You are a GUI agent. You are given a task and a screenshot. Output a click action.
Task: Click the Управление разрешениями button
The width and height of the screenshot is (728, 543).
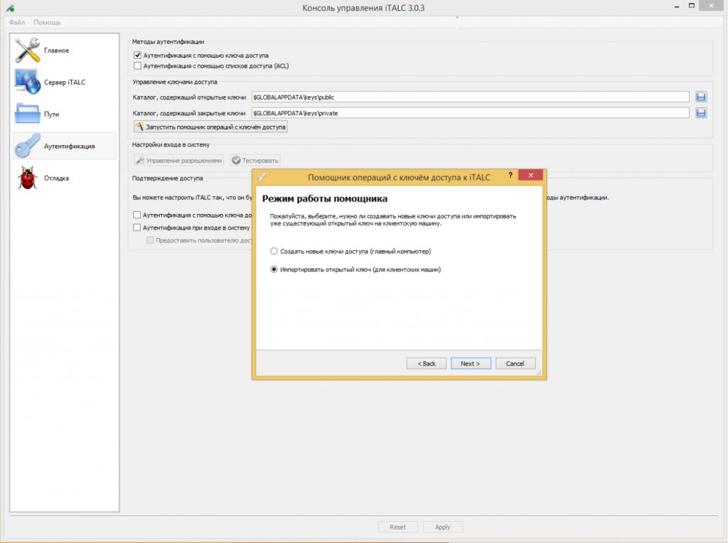coord(178,161)
